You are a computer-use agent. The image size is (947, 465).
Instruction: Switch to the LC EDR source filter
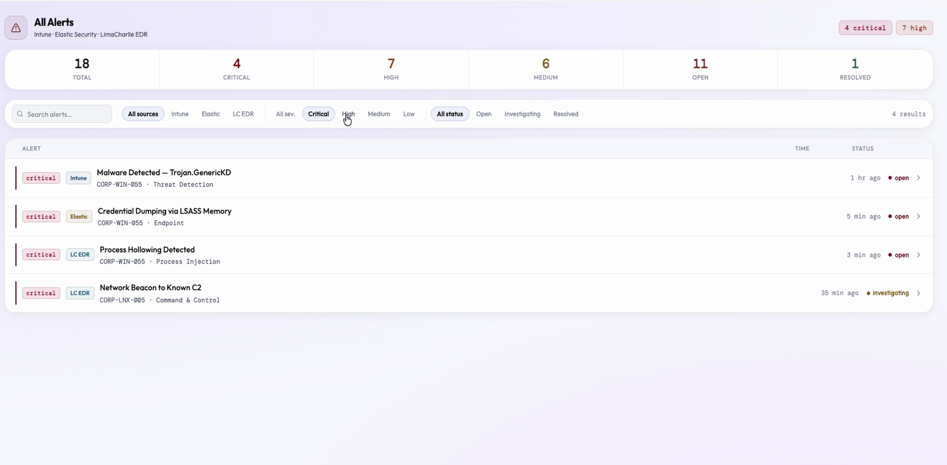243,114
